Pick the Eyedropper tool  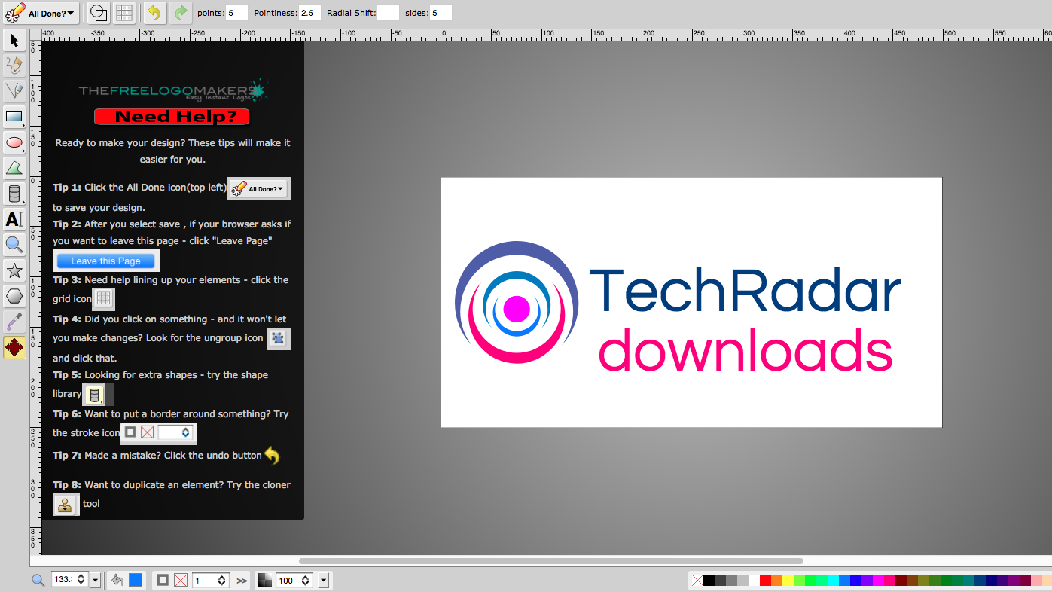(14, 322)
